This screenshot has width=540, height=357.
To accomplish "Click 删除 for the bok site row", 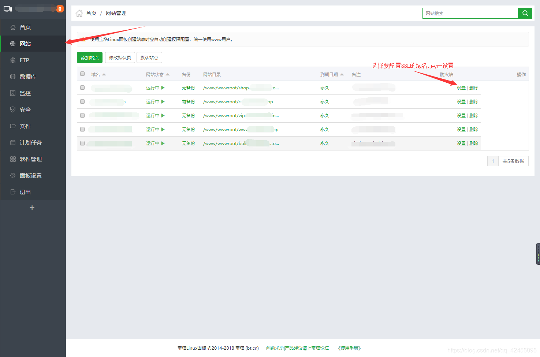I will [474, 143].
